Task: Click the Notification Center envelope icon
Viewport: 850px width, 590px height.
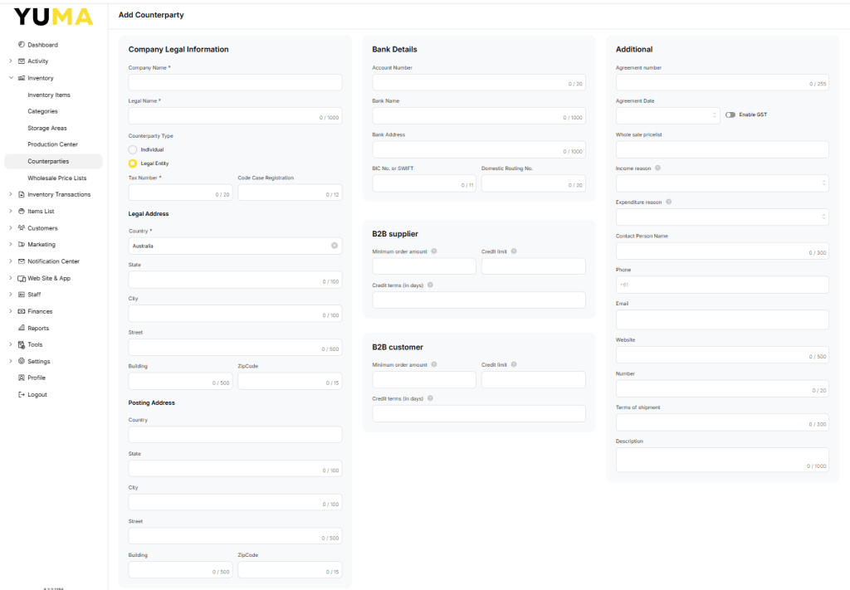Action: pos(21,261)
